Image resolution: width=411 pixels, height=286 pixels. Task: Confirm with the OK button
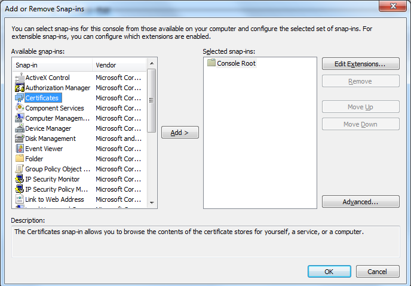coord(329,271)
